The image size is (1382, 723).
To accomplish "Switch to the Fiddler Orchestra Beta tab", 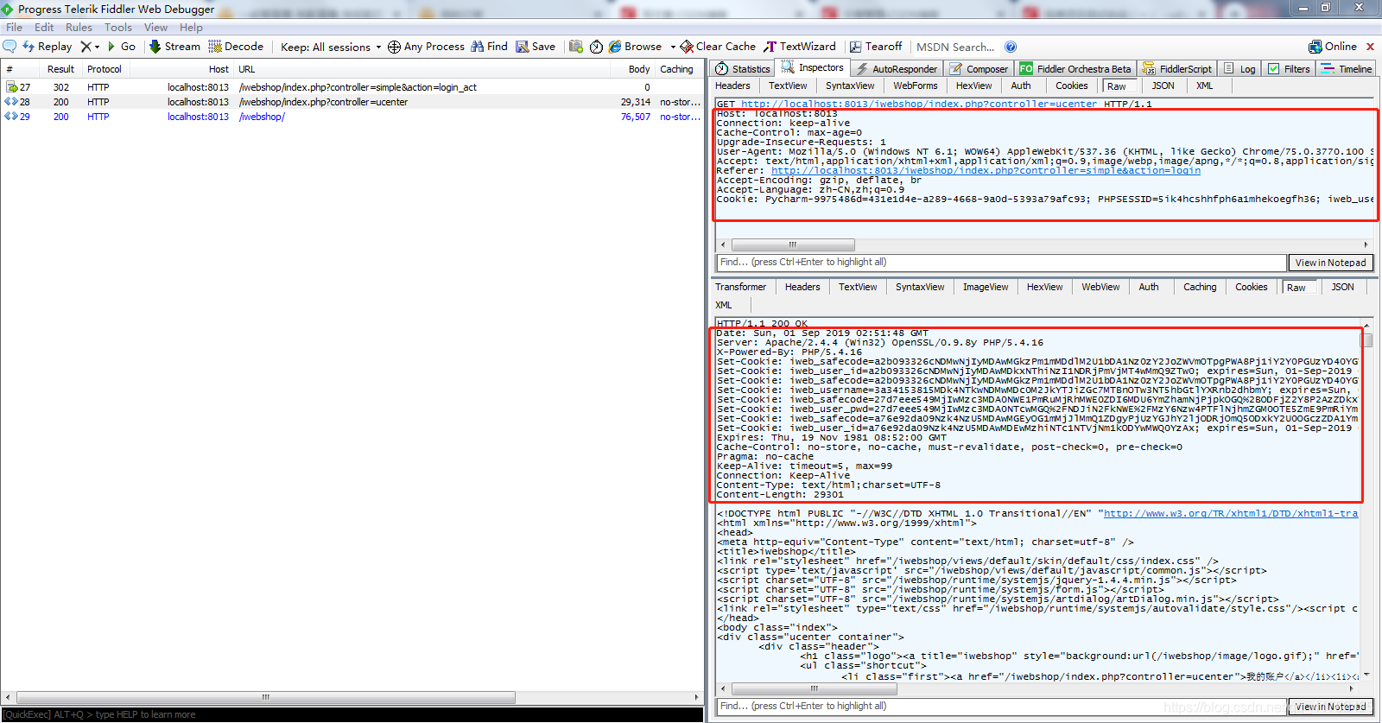I will (1075, 68).
